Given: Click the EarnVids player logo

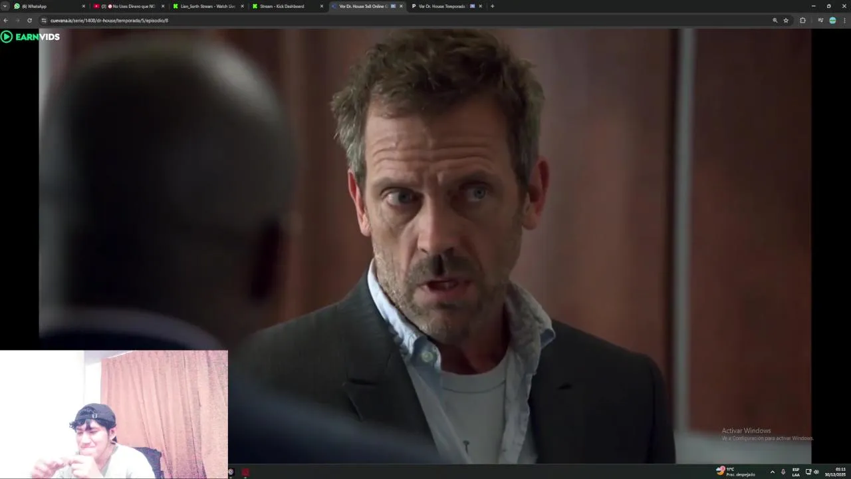Looking at the screenshot, I should coord(31,37).
